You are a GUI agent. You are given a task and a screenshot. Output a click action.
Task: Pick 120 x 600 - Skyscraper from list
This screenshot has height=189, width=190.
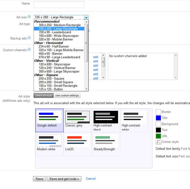point(54,64)
